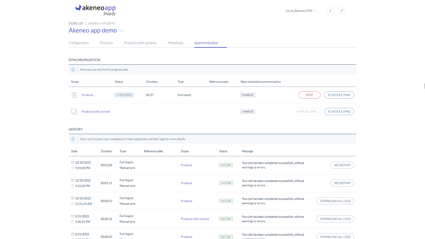The height and width of the screenshot is (239, 425).
Task: Select the Synchronization tab
Action: pyautogui.click(x=206, y=43)
